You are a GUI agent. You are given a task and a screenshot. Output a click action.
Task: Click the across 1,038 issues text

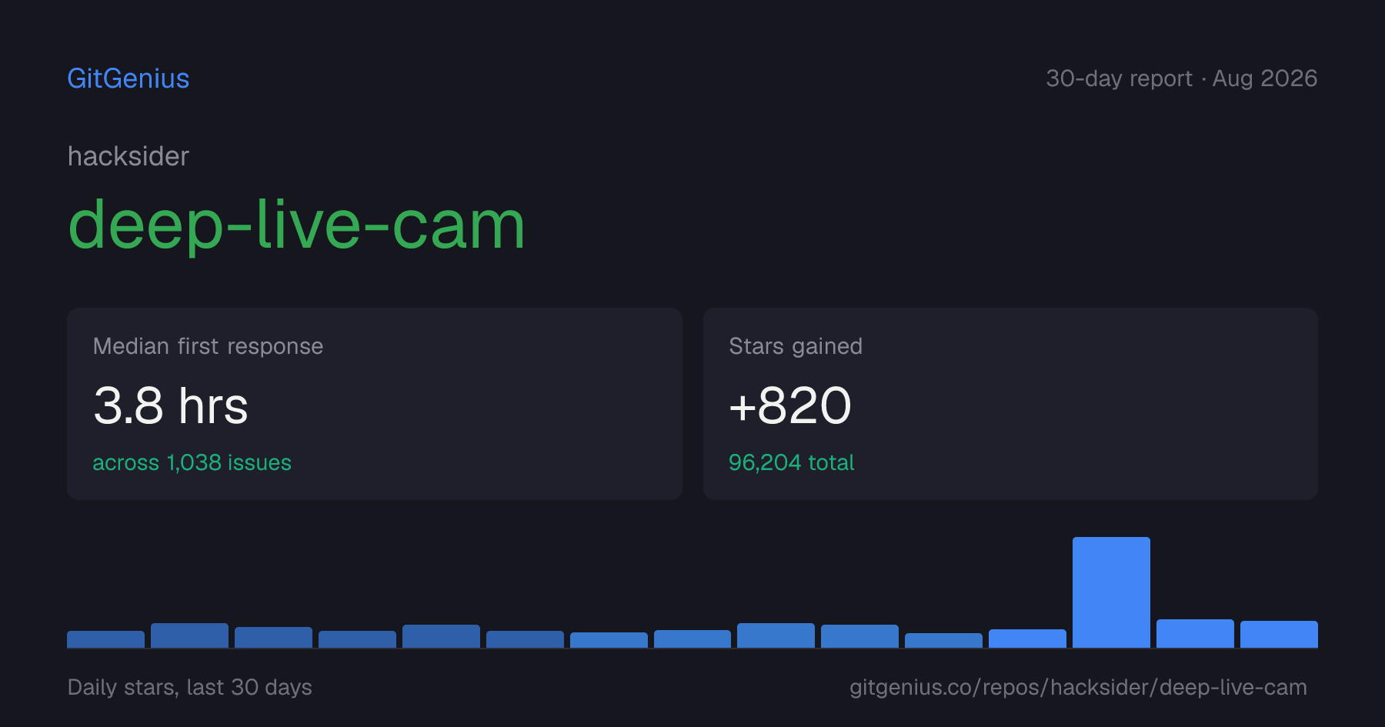[192, 462]
